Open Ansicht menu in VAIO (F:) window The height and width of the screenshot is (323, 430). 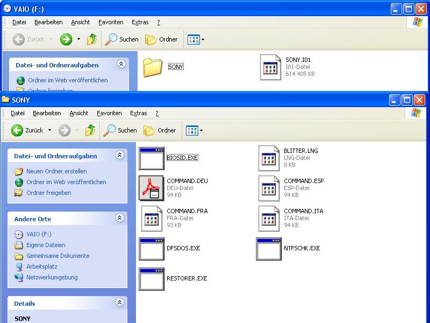(x=81, y=22)
